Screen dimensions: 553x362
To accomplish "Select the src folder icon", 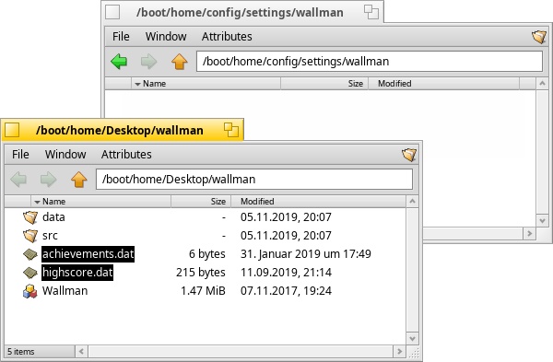I will point(30,236).
